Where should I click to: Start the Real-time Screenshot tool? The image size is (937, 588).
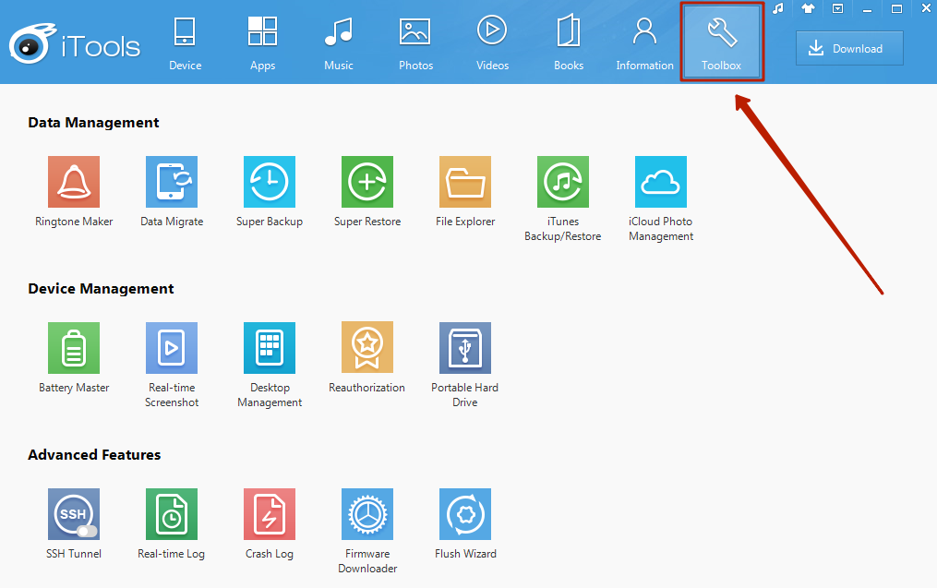point(172,348)
